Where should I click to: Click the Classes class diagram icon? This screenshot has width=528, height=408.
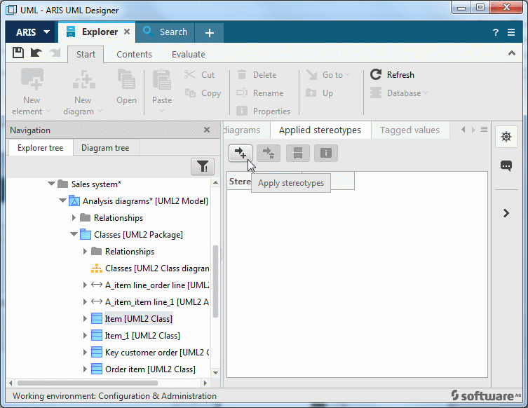click(x=97, y=268)
